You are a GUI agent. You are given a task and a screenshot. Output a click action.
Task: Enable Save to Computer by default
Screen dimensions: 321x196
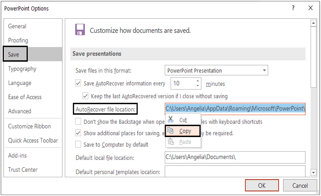point(78,144)
